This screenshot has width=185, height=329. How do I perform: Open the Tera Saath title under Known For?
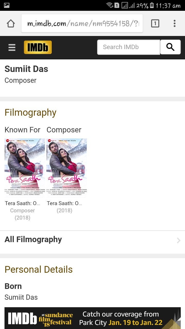(x=22, y=203)
